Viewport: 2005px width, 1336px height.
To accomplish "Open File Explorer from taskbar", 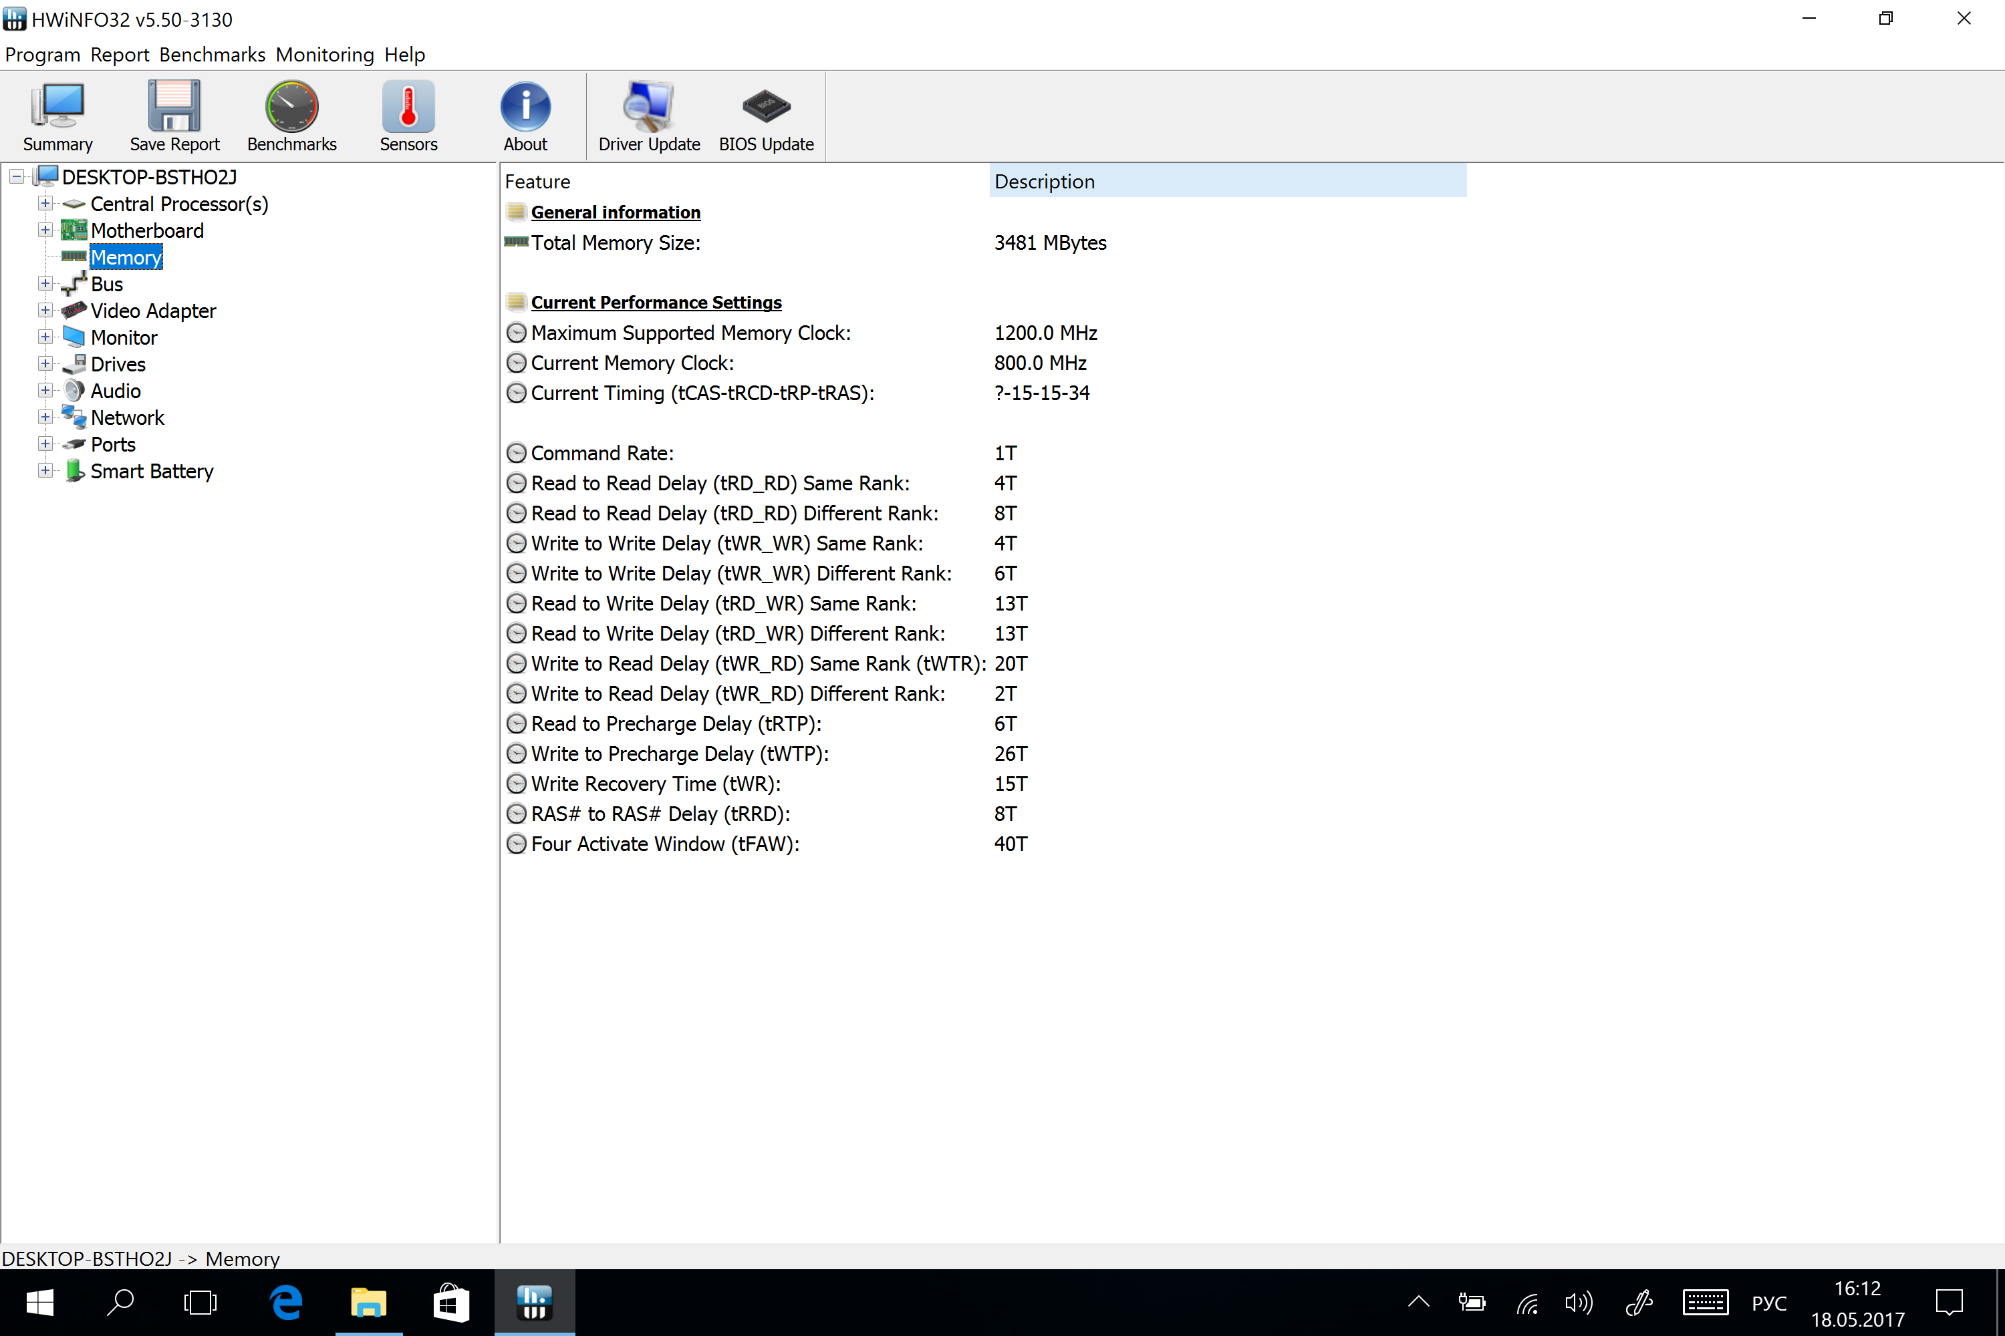I will click(x=368, y=1303).
